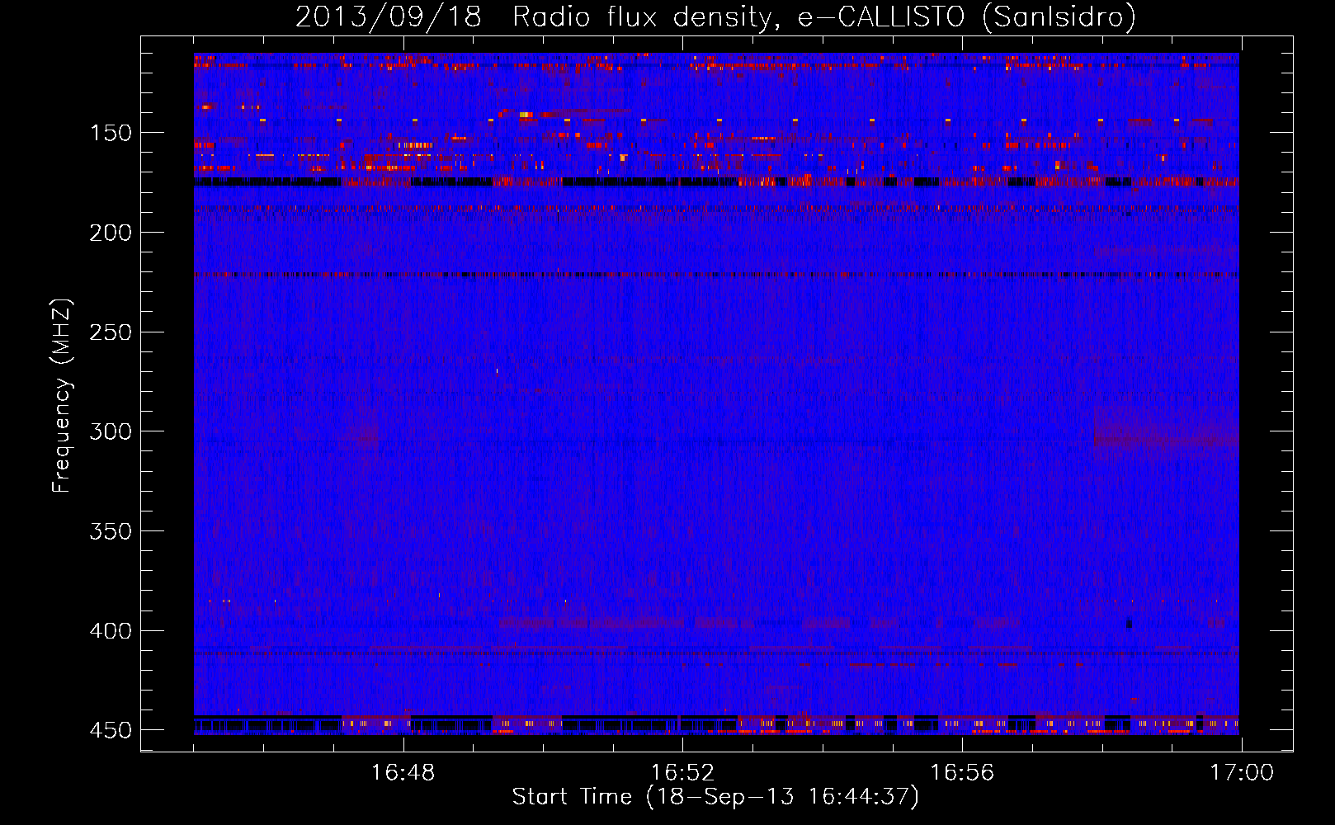Select the 150 frequency tick label
Screen dimensions: 1335x825
(x=110, y=134)
